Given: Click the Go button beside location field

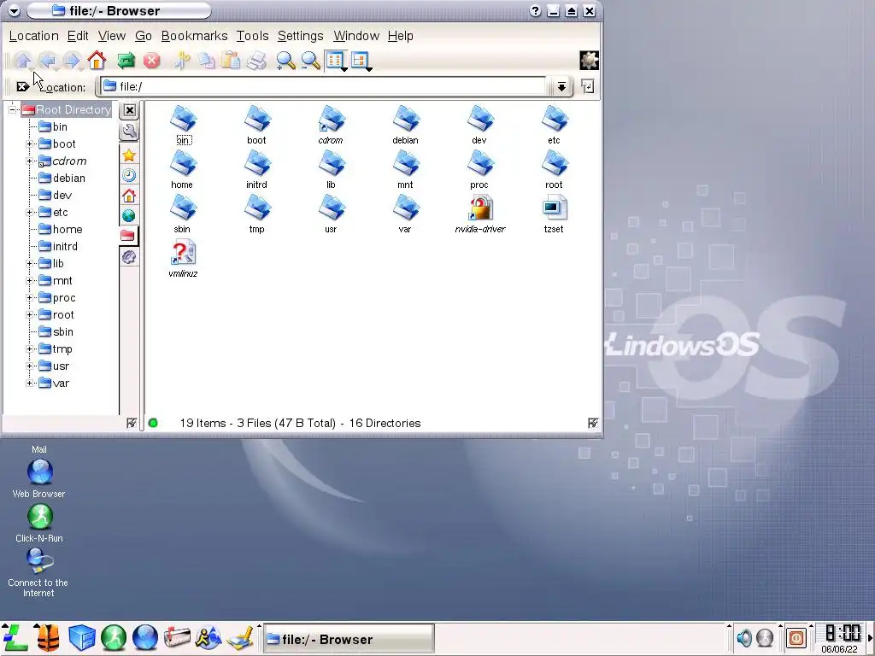Looking at the screenshot, I should [x=588, y=86].
